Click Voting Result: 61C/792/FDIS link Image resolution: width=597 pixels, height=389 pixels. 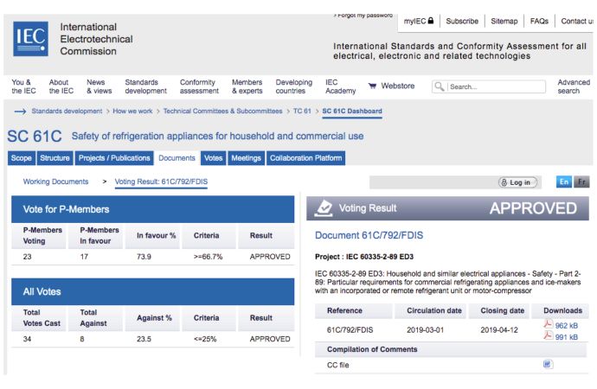(161, 182)
